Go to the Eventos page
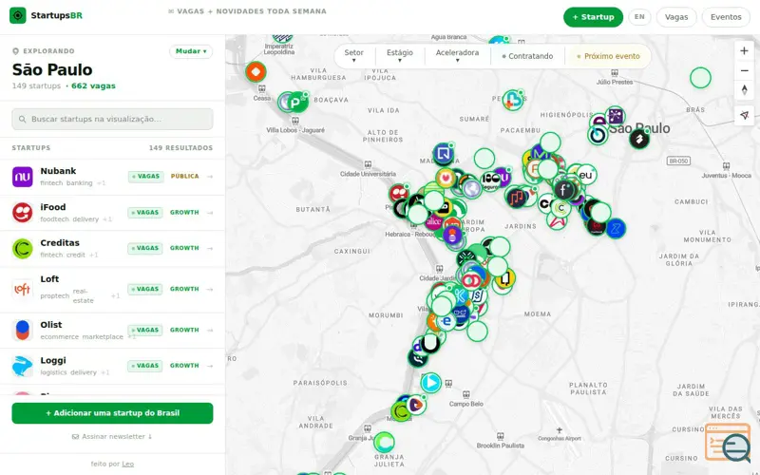760x475 pixels. 726,17
